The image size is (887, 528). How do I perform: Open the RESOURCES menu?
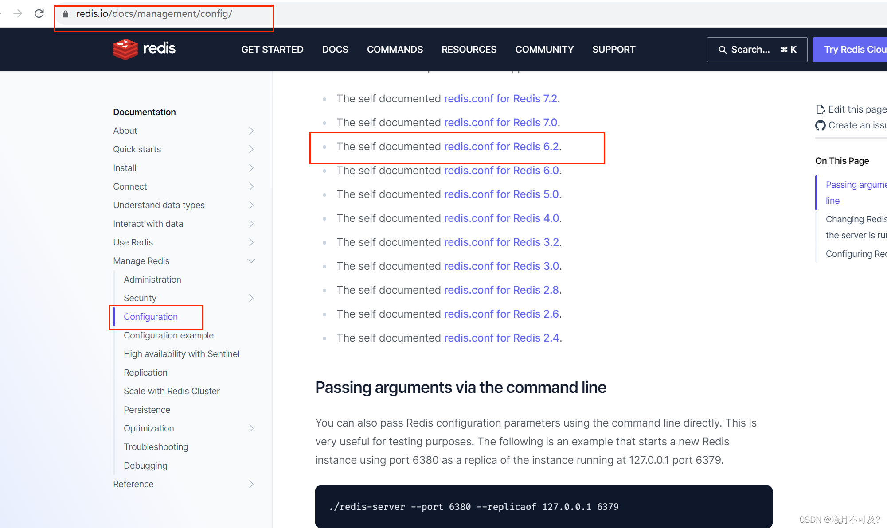pyautogui.click(x=469, y=50)
